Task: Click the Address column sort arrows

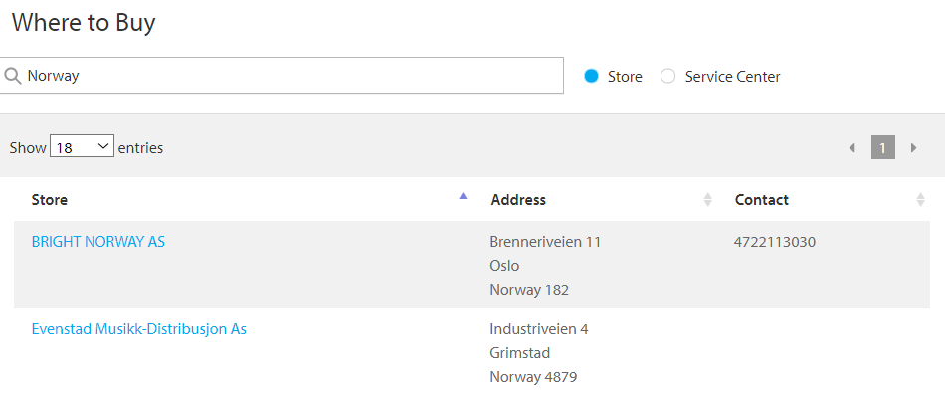Action: tap(708, 199)
